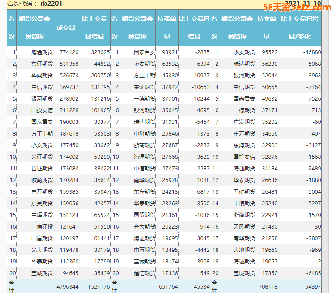The height and width of the screenshot is (293, 332).
Task: Click short position value 95522
Action: 269,52
